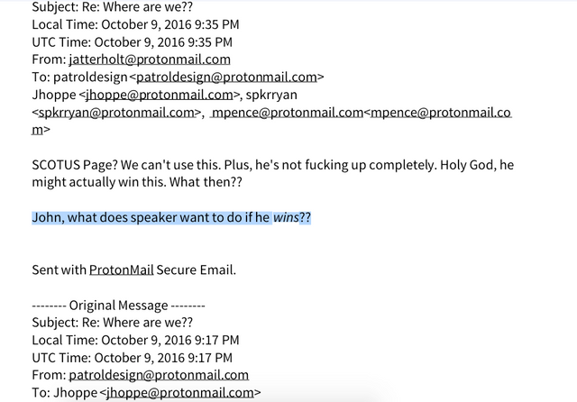The width and height of the screenshot is (577, 402).
Task: Click the line 'might actually win this. What then??'
Action: 137,182
